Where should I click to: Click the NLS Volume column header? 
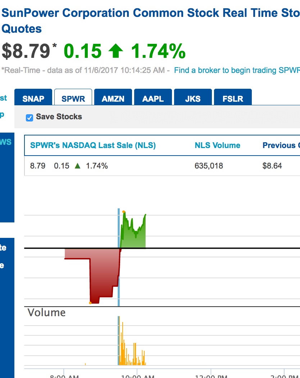pyautogui.click(x=217, y=146)
